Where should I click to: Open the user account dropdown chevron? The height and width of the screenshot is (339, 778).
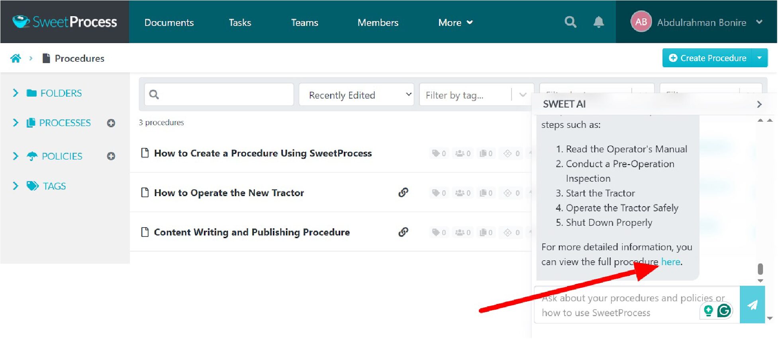(x=759, y=22)
